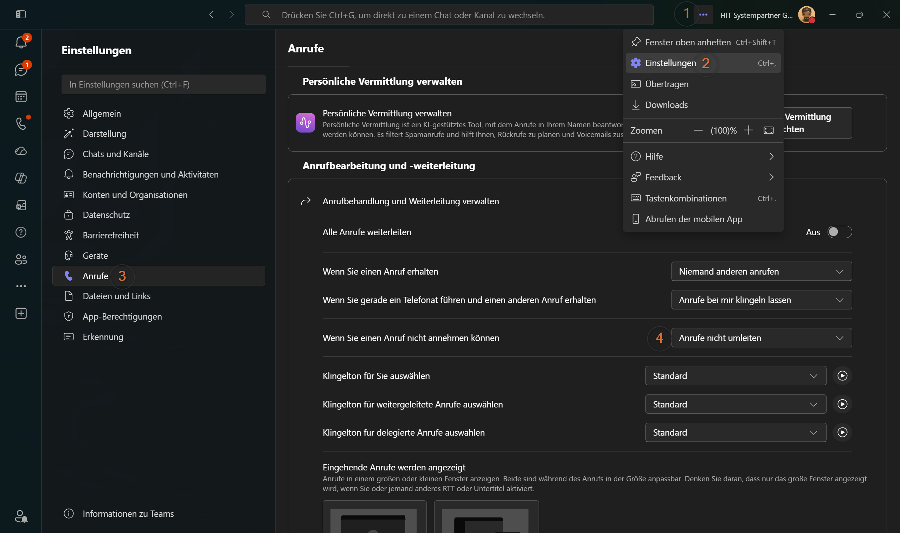The width and height of the screenshot is (900, 533).
Task: Open the Anrufe bei mir klingeln lassen dropdown
Action: [x=761, y=300]
